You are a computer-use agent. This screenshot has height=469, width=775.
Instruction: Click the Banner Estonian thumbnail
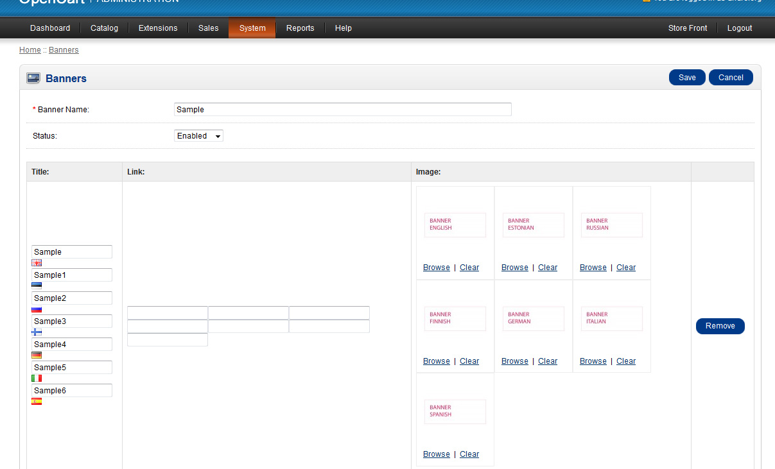pos(534,225)
